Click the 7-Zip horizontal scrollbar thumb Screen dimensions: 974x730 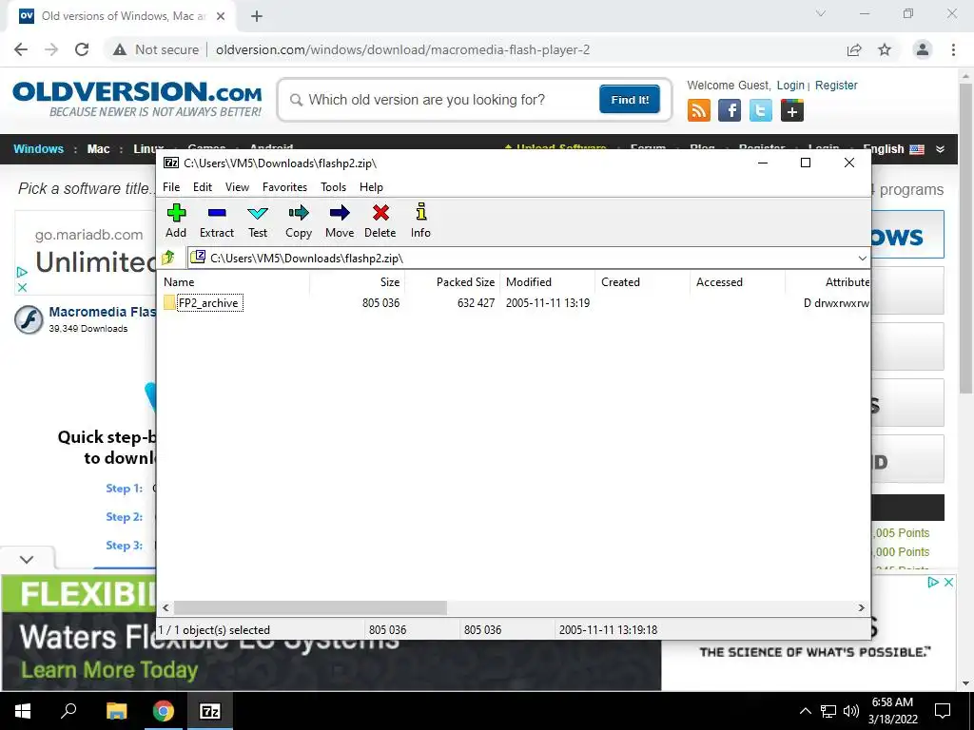click(x=310, y=607)
